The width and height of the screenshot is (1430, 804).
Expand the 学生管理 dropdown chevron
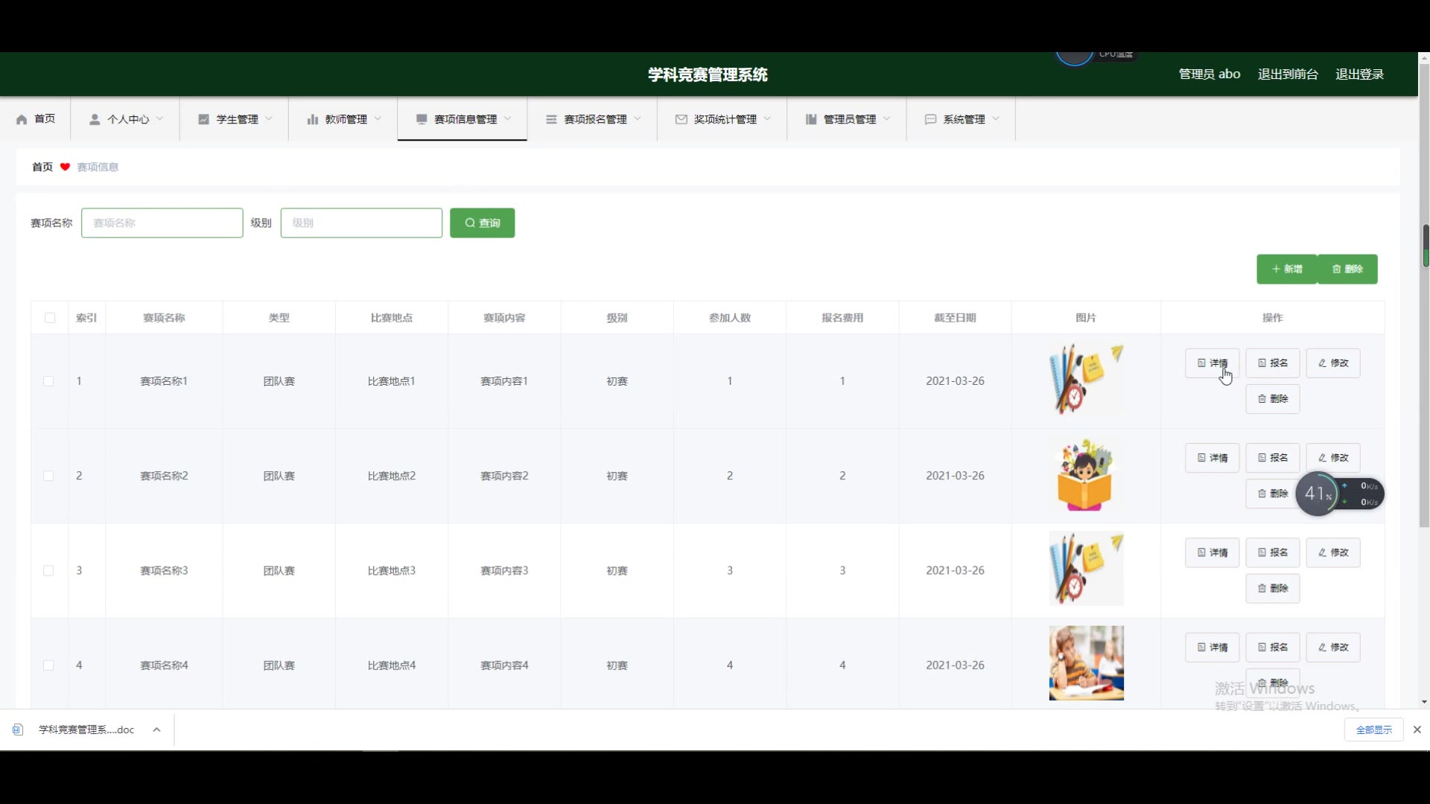click(269, 119)
